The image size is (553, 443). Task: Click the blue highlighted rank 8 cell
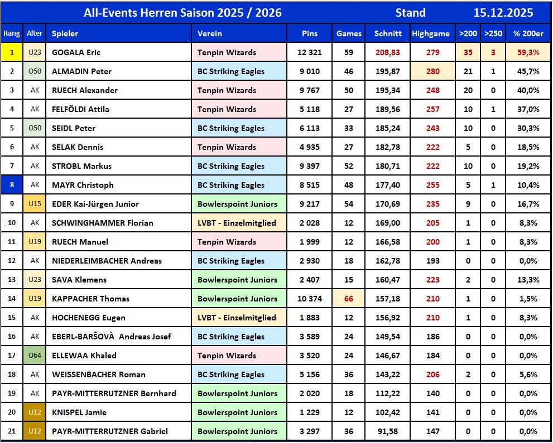(x=12, y=185)
